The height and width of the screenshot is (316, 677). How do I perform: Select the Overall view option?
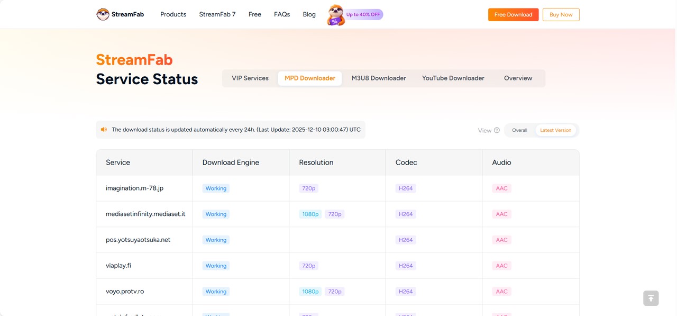click(519, 130)
